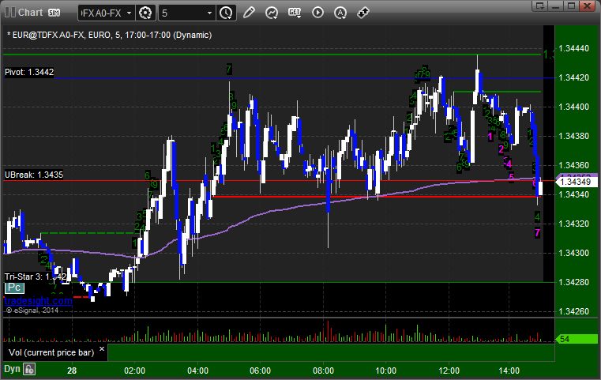Click the 1.34380 price axis label

point(574,136)
